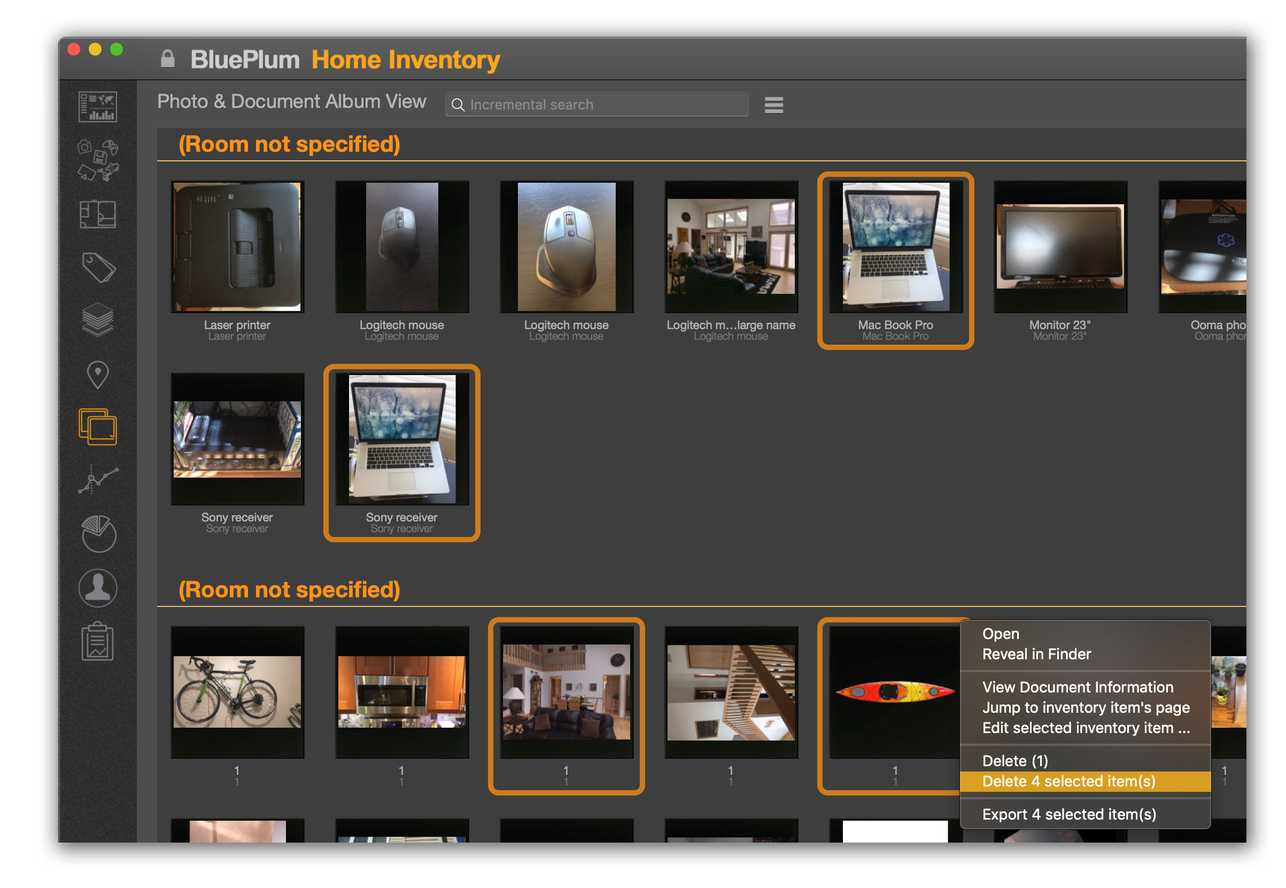Click the padlock icon in title bar
The width and height of the screenshot is (1286, 888).
pos(167,58)
